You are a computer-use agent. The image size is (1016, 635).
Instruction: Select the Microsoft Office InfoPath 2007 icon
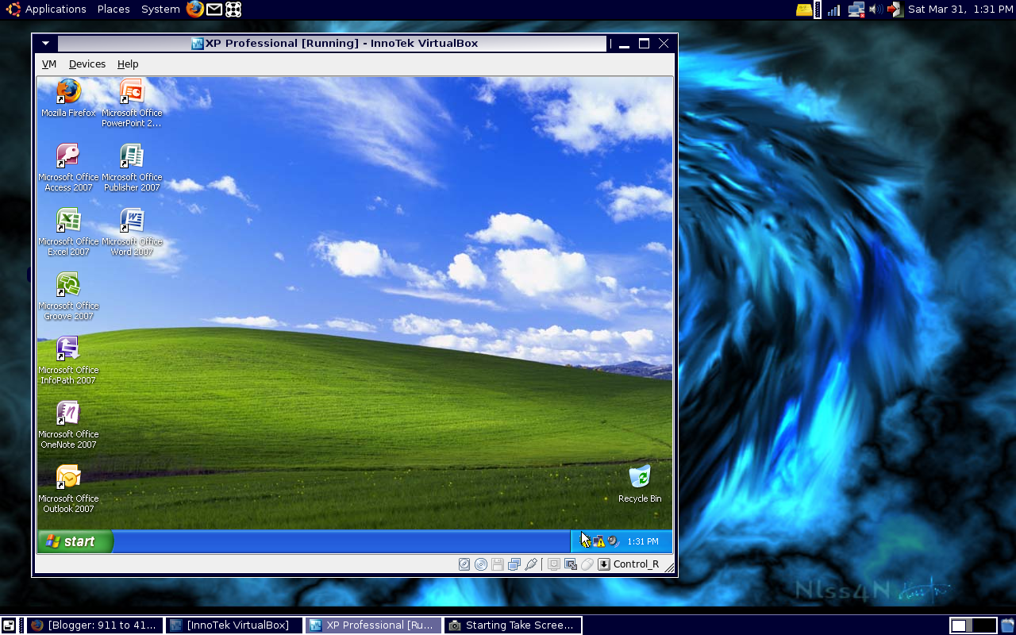coord(68,360)
